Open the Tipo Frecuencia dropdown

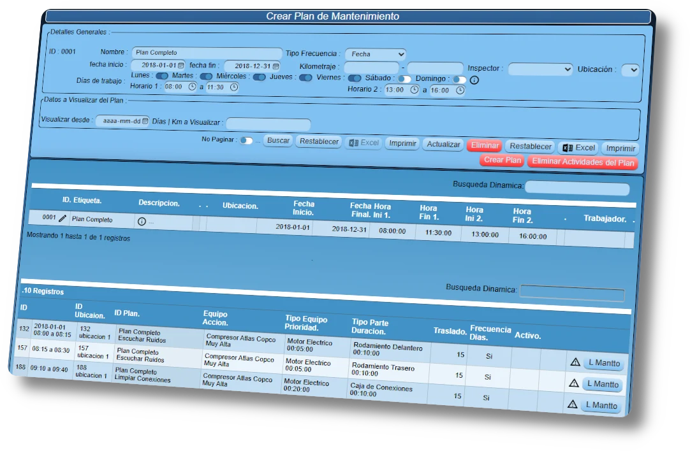coord(375,55)
